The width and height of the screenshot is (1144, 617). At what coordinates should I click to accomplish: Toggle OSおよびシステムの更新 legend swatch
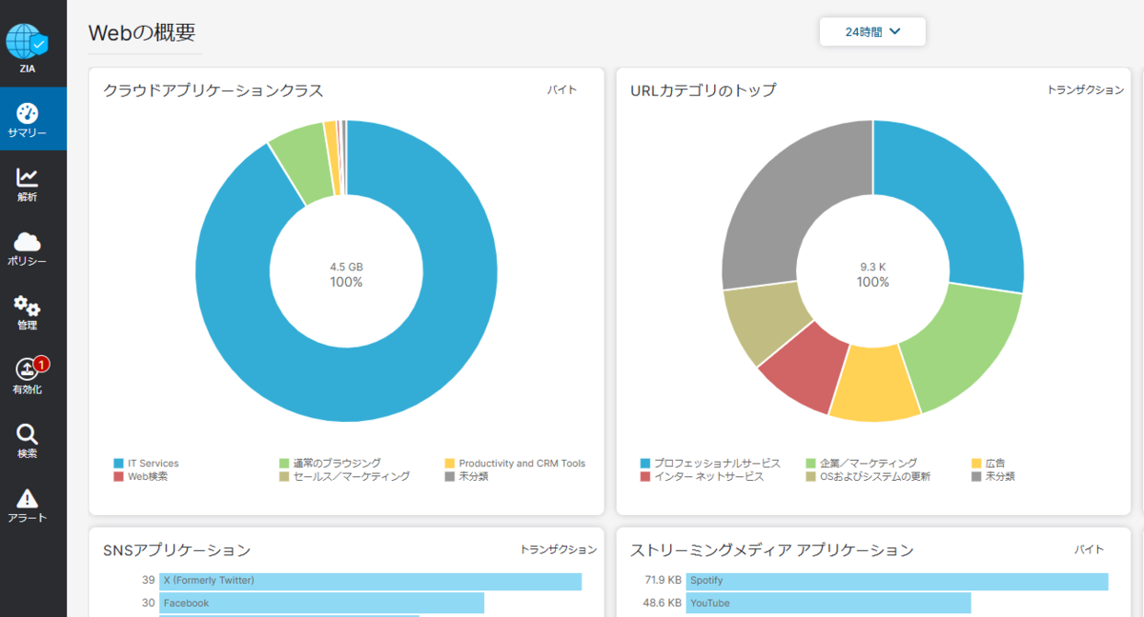click(811, 476)
